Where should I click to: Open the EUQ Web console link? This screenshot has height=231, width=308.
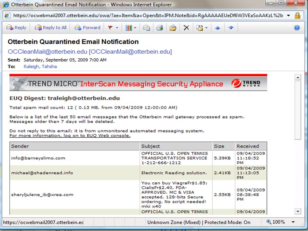pyautogui.click(x=70, y=135)
